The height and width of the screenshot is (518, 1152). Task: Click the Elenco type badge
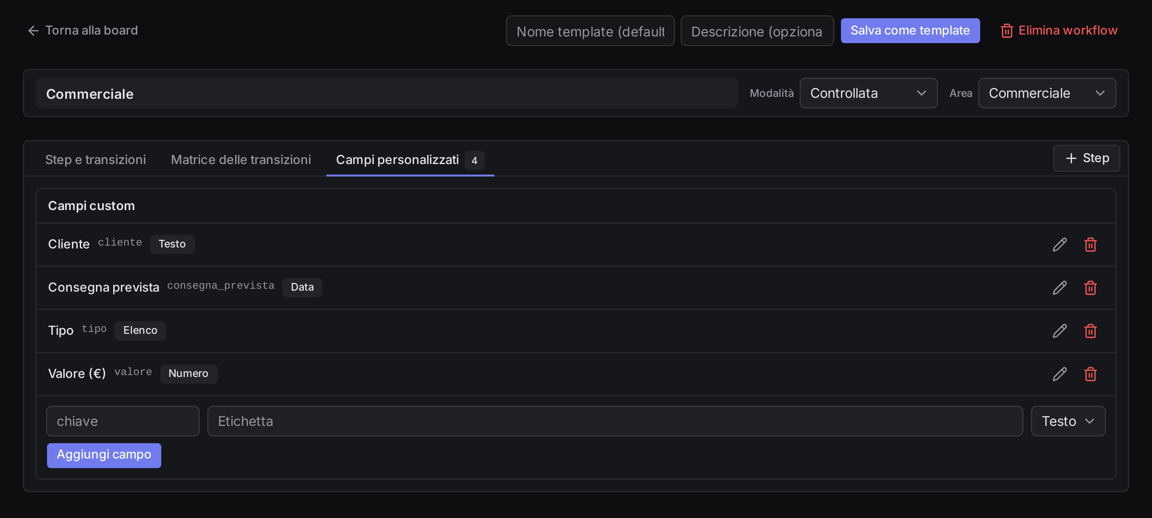point(140,330)
